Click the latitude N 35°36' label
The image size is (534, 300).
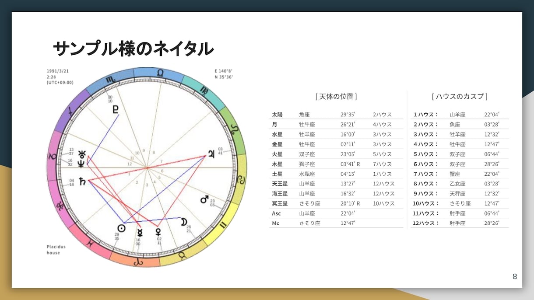tap(224, 77)
